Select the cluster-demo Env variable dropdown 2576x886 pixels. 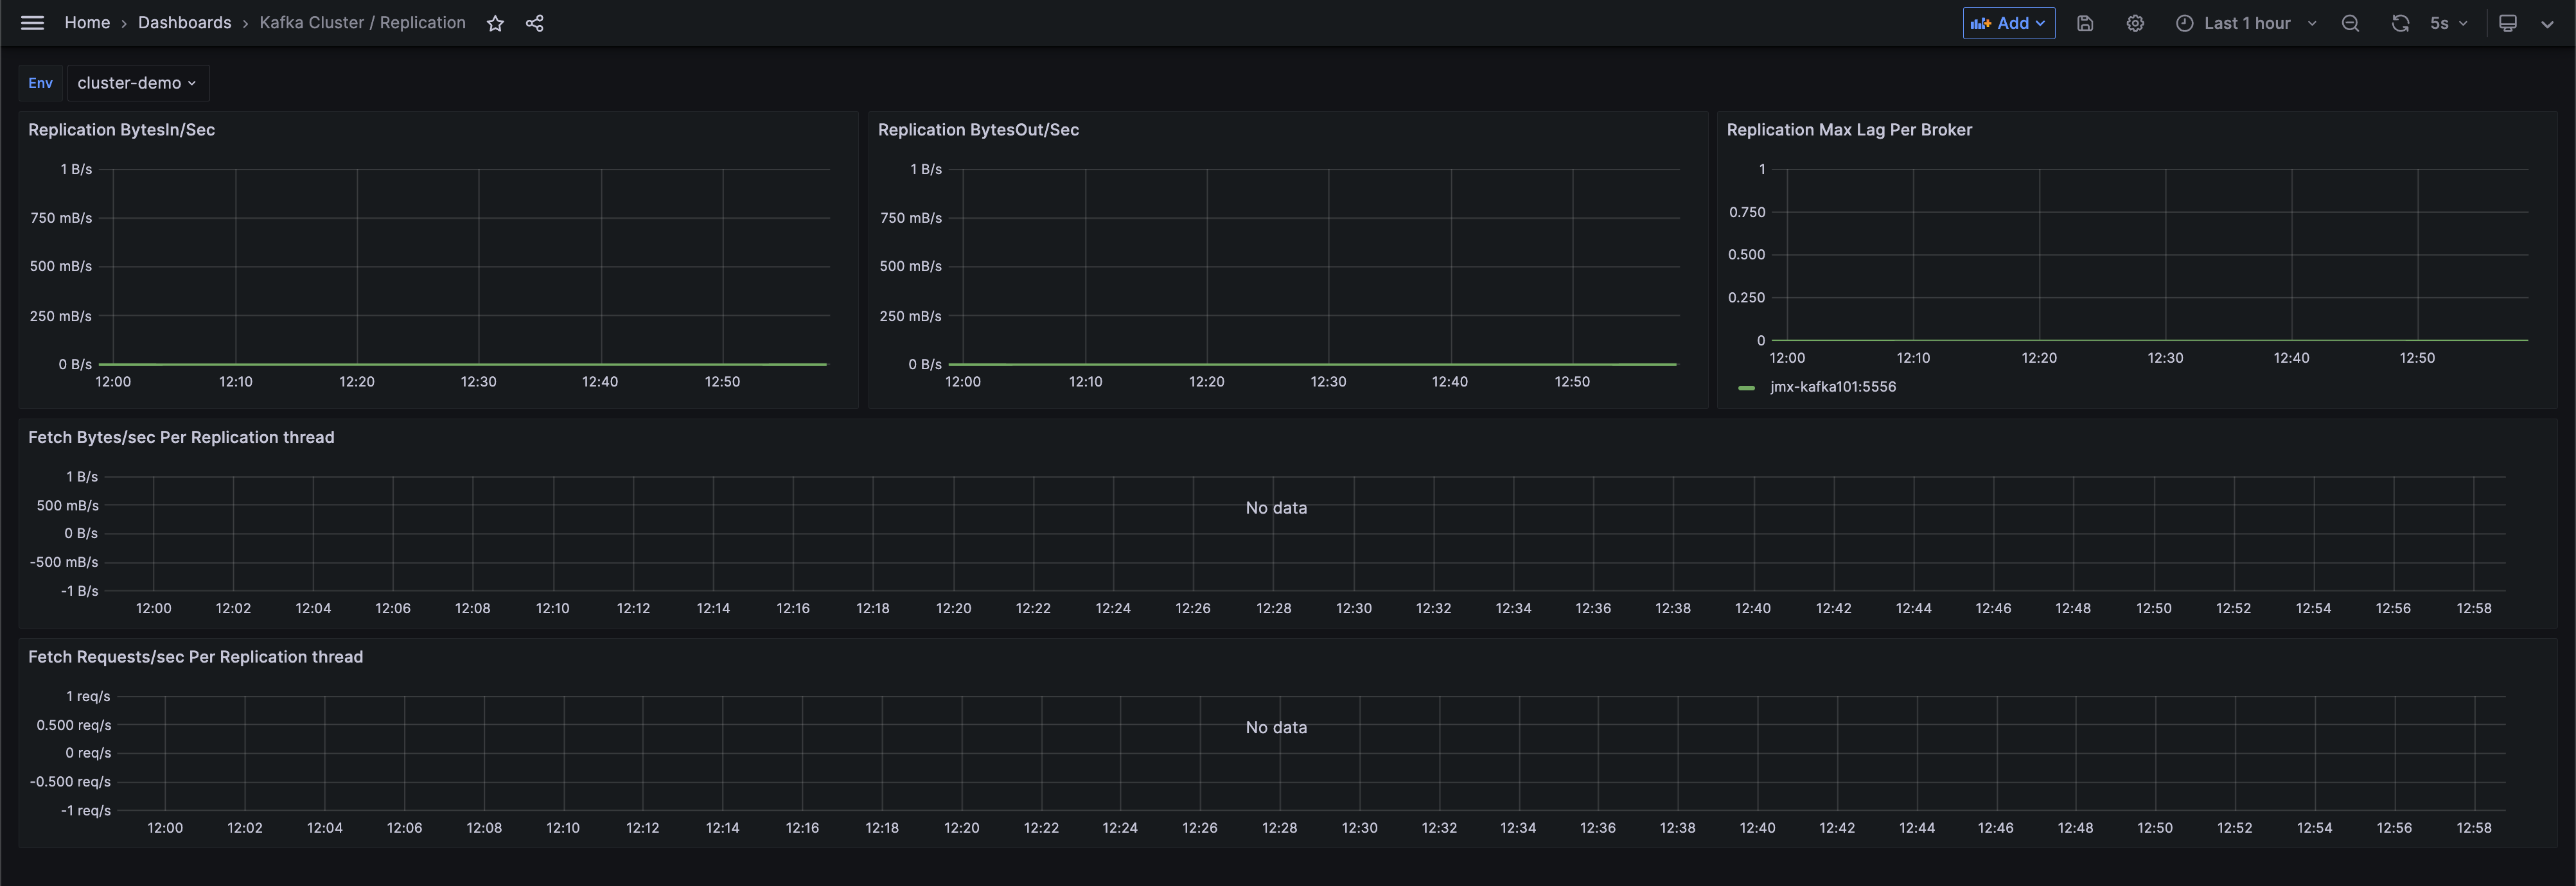point(137,83)
